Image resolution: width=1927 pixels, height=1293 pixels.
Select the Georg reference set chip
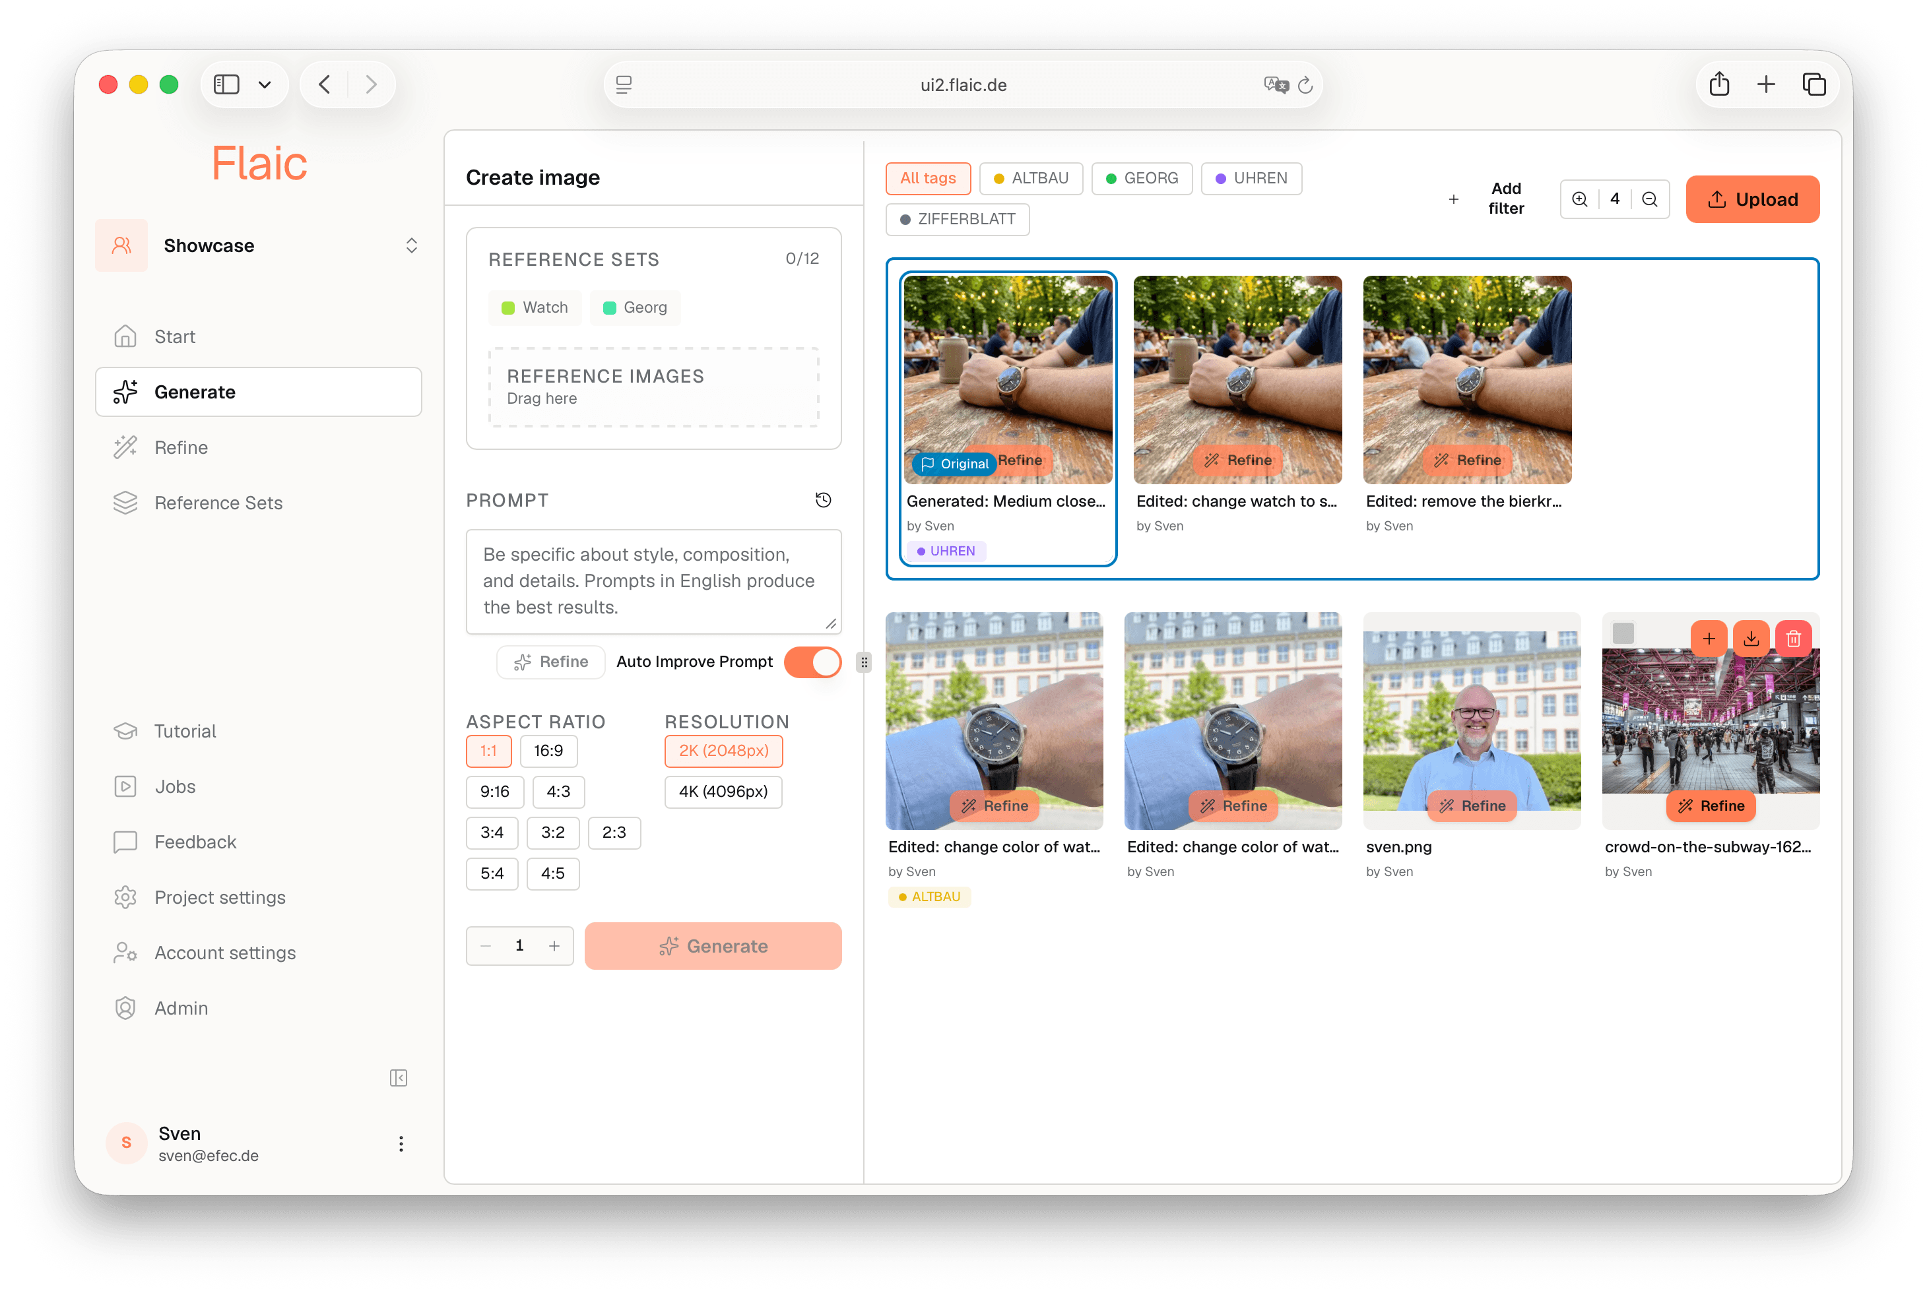(x=635, y=307)
